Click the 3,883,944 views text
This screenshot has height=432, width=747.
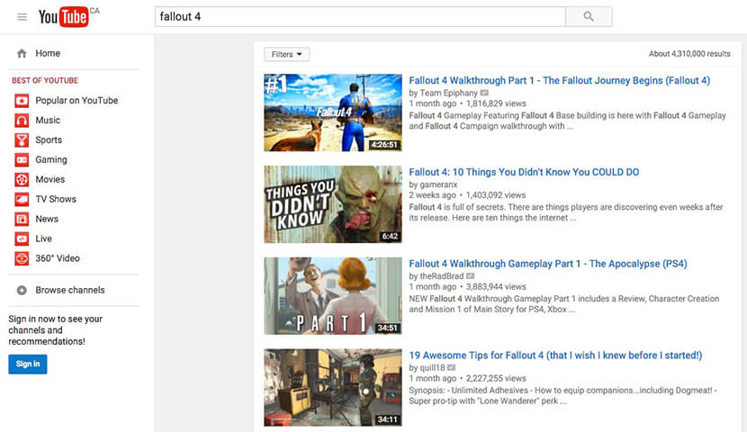(496, 287)
